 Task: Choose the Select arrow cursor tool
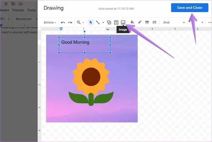pyautogui.click(x=91, y=22)
